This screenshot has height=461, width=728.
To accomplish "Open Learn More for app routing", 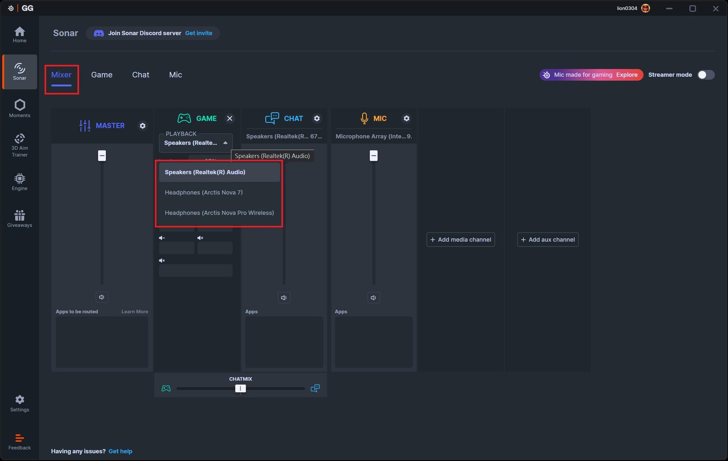I will 135,312.
